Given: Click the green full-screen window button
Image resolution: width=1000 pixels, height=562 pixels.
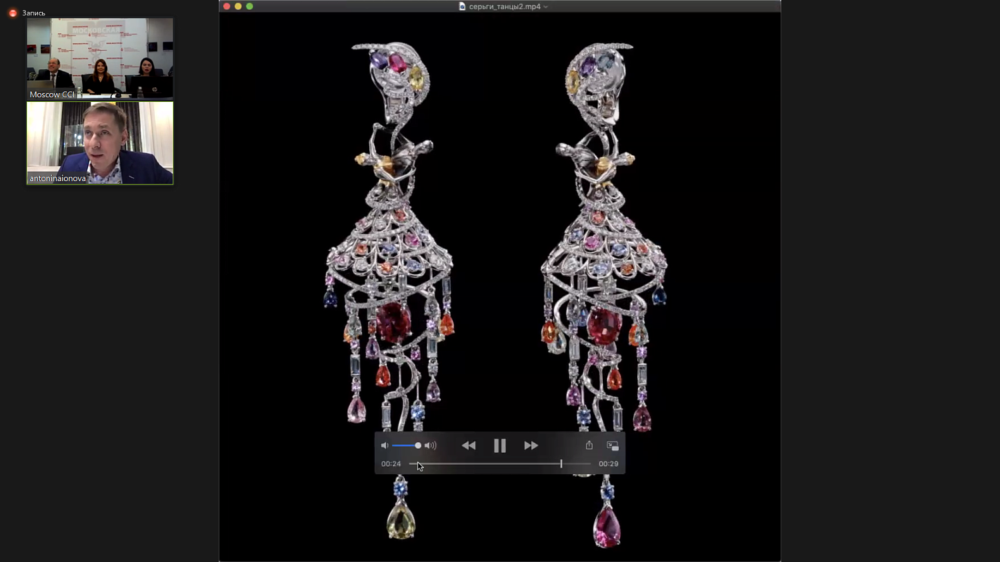Looking at the screenshot, I should pyautogui.click(x=249, y=6).
